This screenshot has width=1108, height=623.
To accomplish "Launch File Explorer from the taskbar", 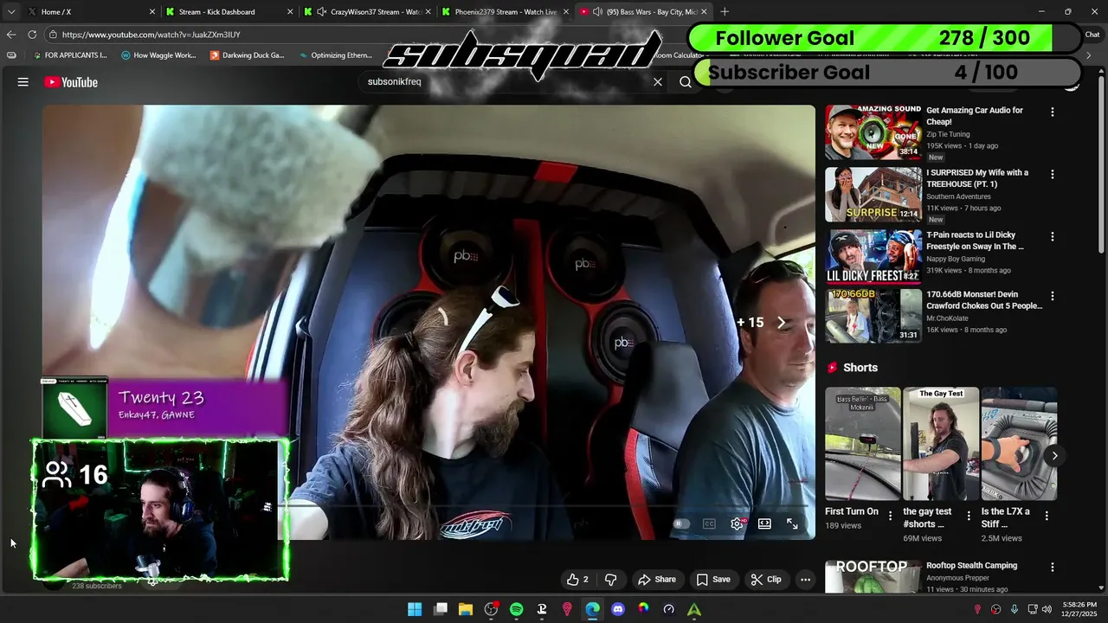I will coord(466,609).
